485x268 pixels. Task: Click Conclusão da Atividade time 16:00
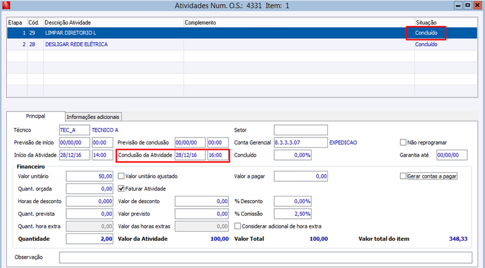218,155
